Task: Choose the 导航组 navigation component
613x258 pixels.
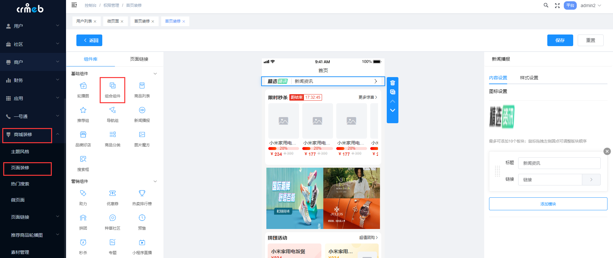Action: (x=112, y=114)
